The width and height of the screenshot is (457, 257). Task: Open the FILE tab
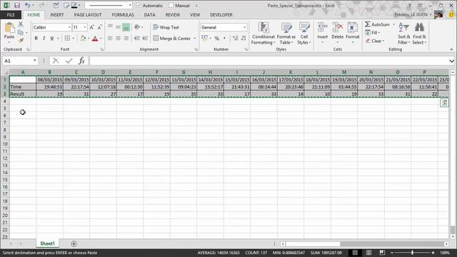coord(11,14)
